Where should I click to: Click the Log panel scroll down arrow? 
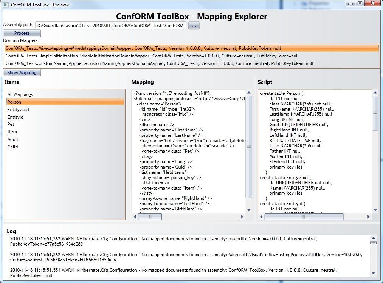(374, 273)
